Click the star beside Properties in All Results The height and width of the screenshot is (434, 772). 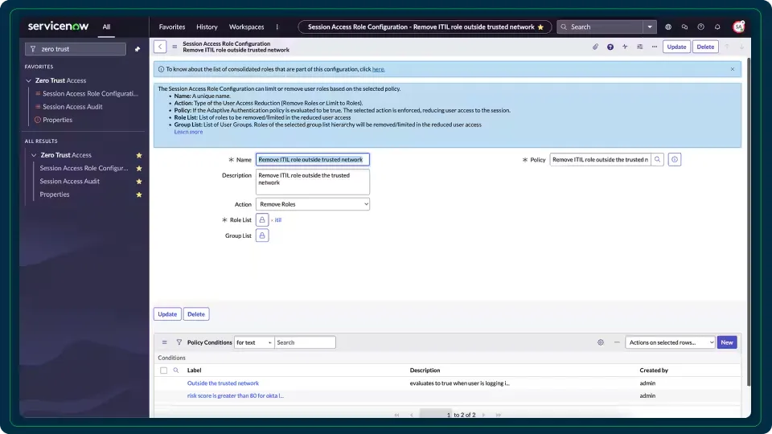[x=139, y=194]
